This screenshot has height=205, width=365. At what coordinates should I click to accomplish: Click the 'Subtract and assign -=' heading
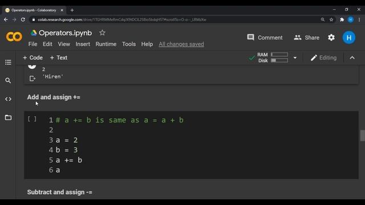tap(59, 192)
